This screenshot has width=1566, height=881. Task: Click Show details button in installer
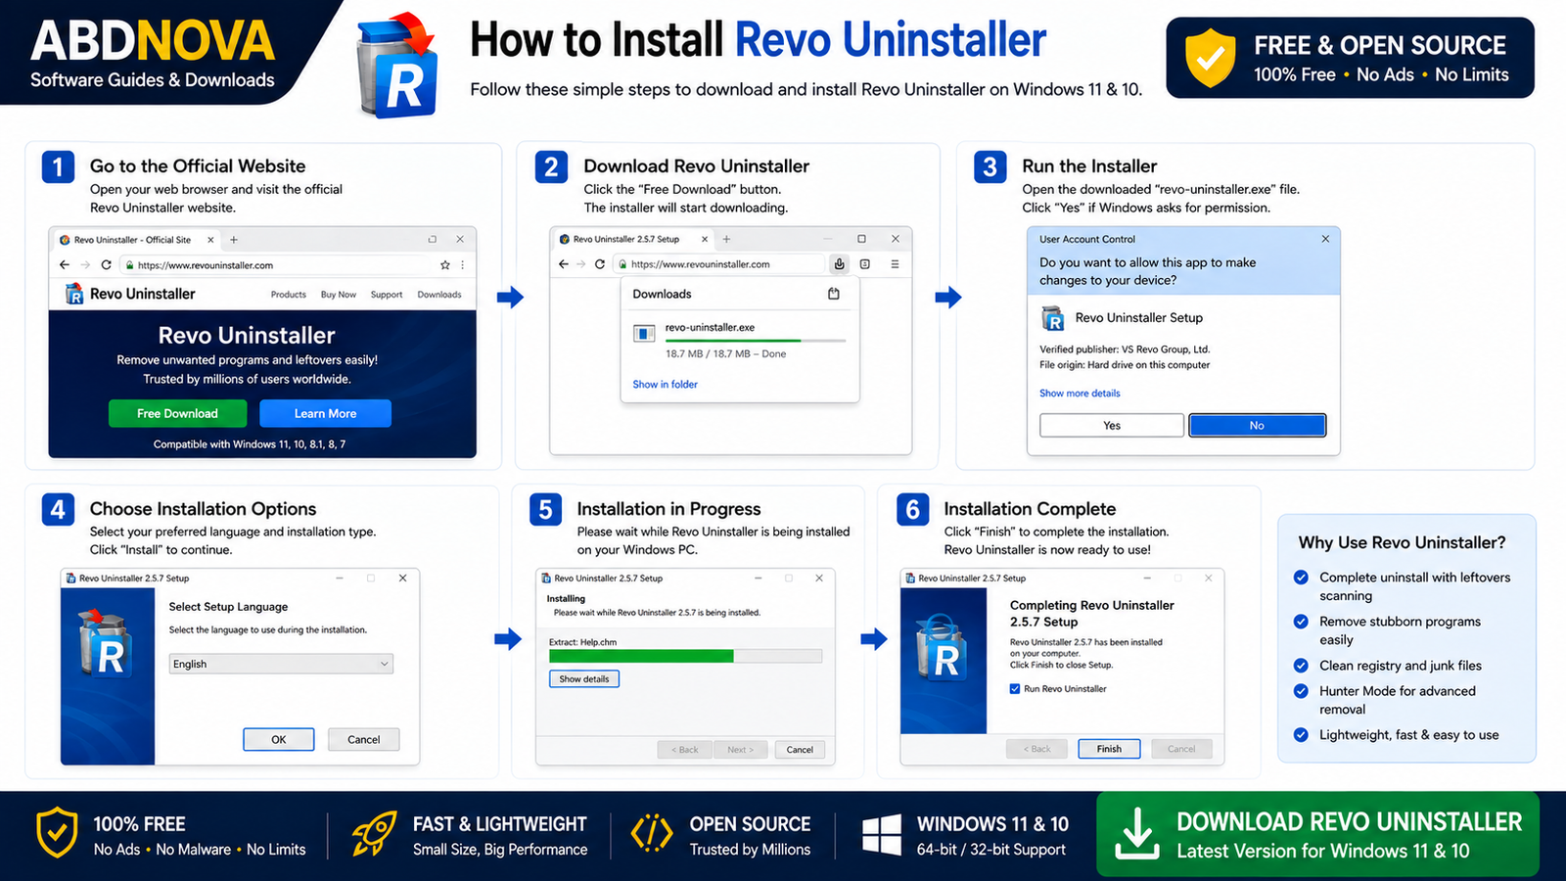(584, 679)
